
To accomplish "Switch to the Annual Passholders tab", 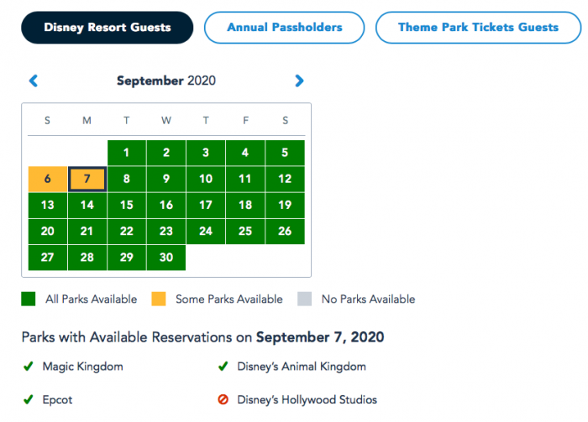I will point(284,28).
